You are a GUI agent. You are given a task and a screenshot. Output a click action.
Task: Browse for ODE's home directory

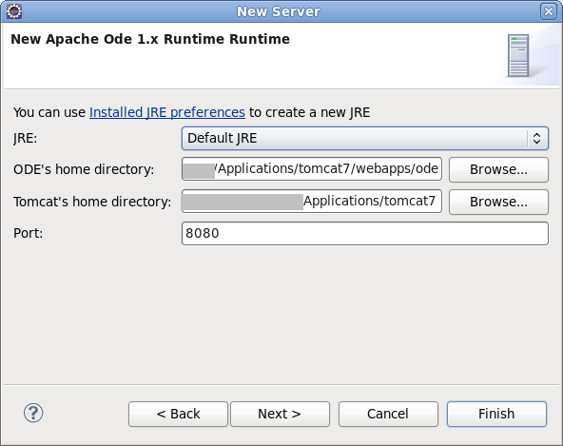coord(498,169)
